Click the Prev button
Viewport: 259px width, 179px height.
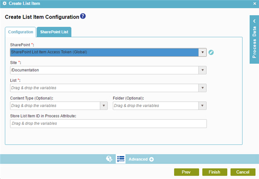tap(186, 172)
